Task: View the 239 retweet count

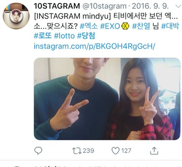Action: click(x=88, y=151)
